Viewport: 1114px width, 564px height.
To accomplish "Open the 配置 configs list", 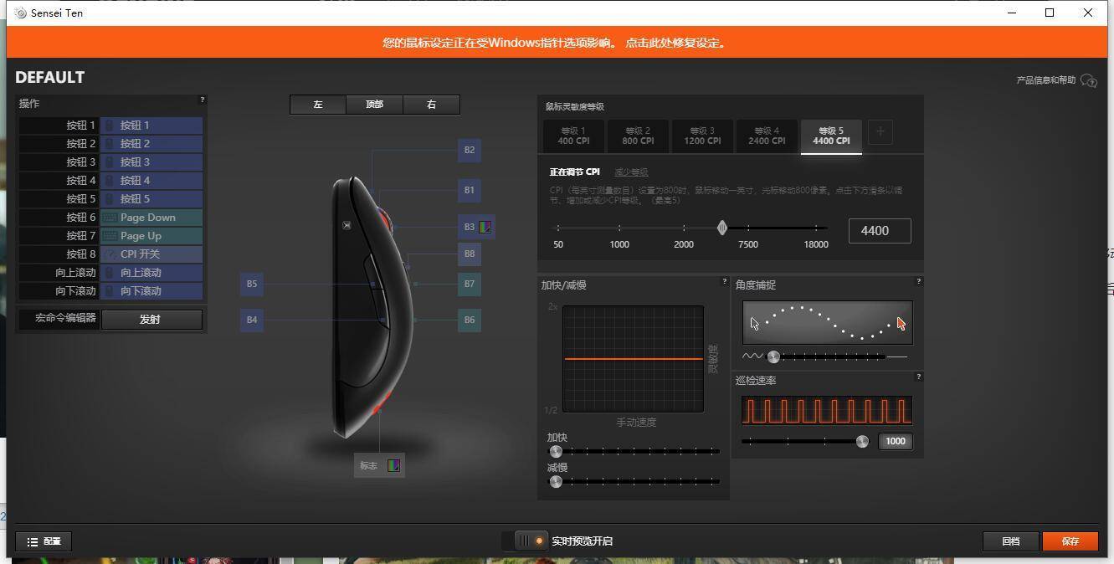I will 44,541.
